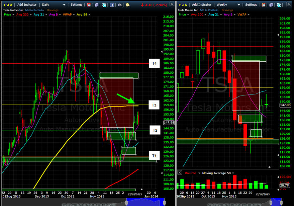
Task: Open Settings in the Daily chart toolbar
Action: 76,5
